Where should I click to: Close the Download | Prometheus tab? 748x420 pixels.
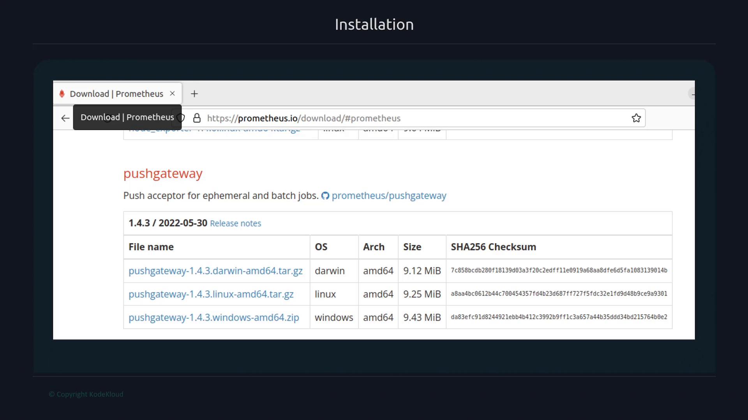tap(173, 94)
